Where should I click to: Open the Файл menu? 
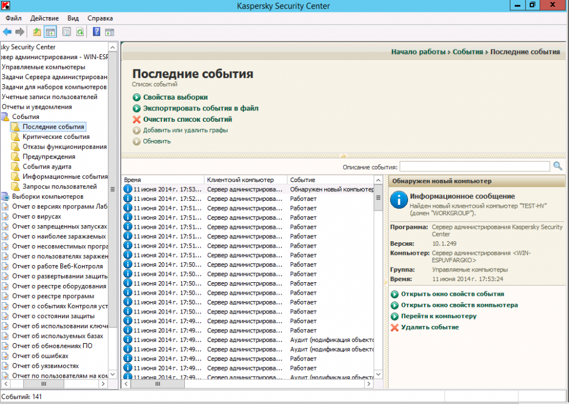(14, 18)
